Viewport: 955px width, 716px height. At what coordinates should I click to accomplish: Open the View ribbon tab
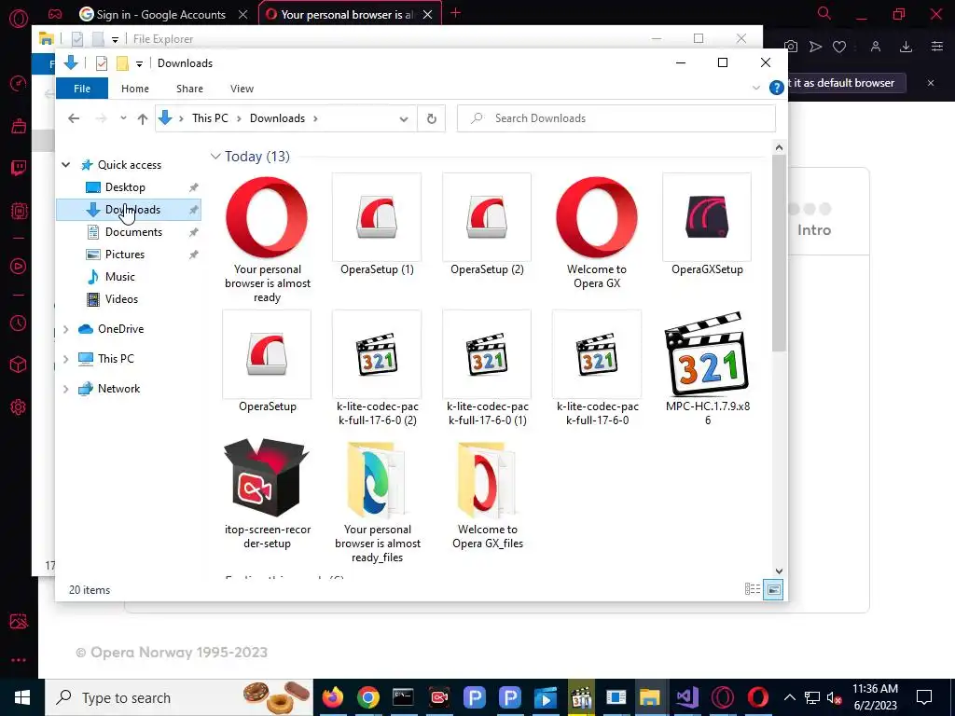(242, 89)
